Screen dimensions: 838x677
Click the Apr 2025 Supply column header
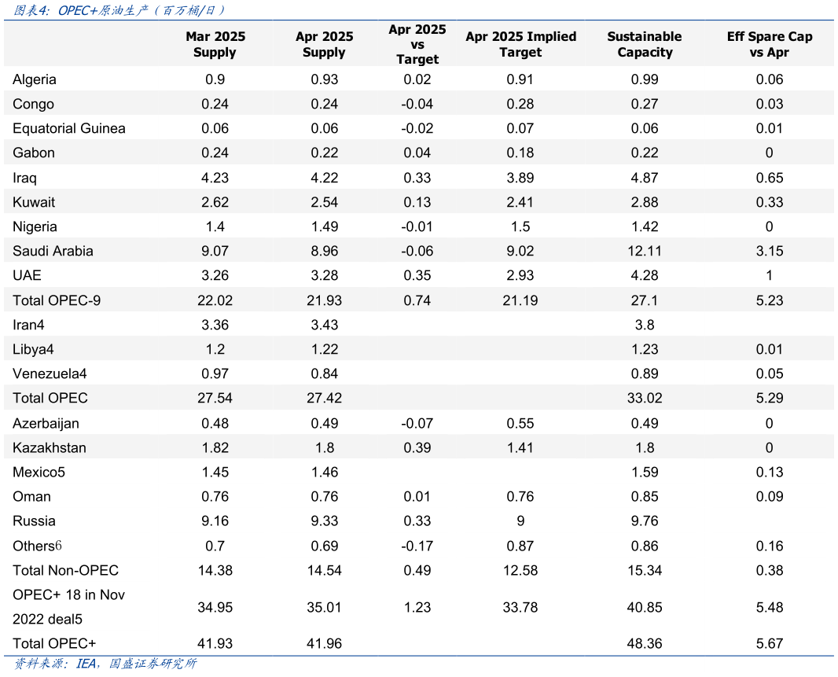[x=324, y=44]
